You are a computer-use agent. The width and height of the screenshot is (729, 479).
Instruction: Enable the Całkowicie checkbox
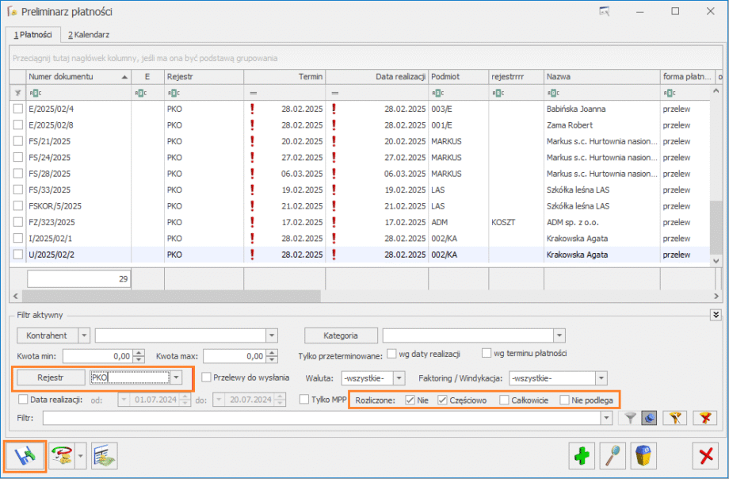tap(505, 400)
